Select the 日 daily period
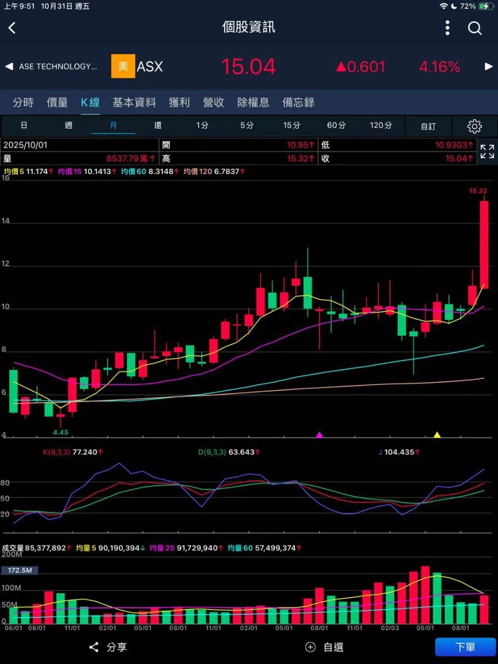The width and height of the screenshot is (498, 664). click(24, 126)
